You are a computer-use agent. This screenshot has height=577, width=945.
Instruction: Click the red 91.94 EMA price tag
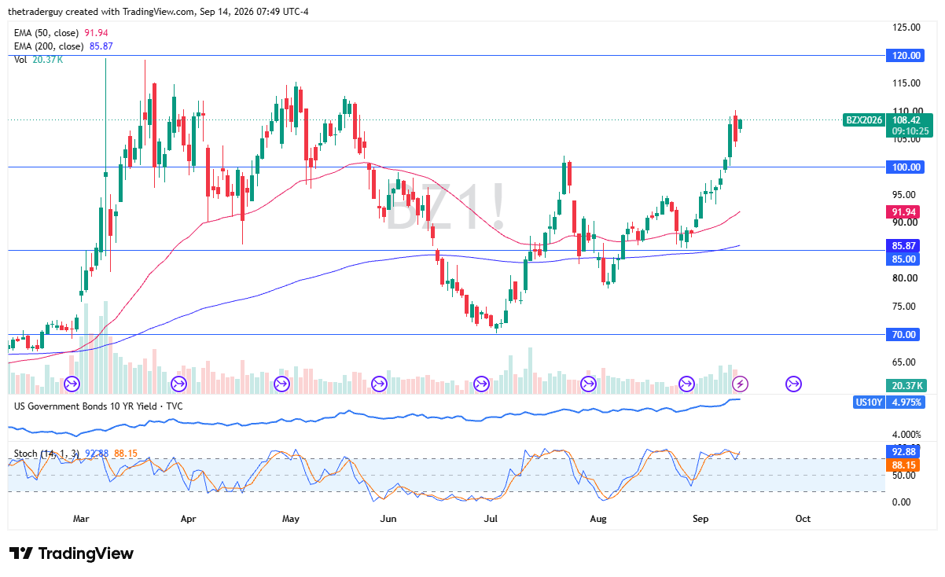[903, 212]
